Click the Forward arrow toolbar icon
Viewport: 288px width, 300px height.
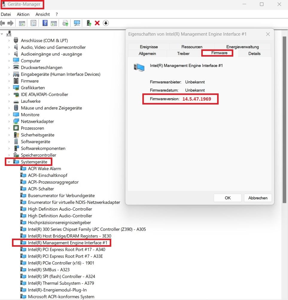10,23
